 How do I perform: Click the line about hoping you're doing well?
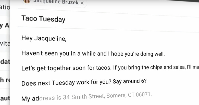coord(93,54)
